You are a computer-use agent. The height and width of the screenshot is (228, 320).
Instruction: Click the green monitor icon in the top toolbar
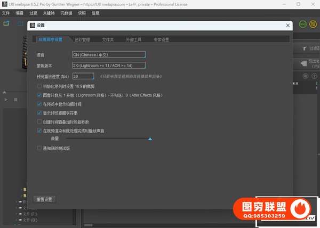[6, 23]
